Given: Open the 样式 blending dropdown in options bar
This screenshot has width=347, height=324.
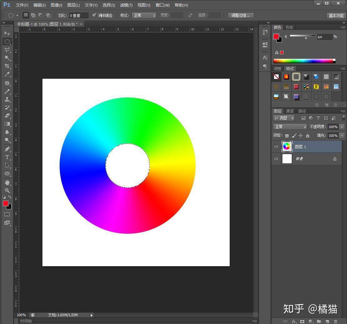Looking at the screenshot, I should [144, 15].
